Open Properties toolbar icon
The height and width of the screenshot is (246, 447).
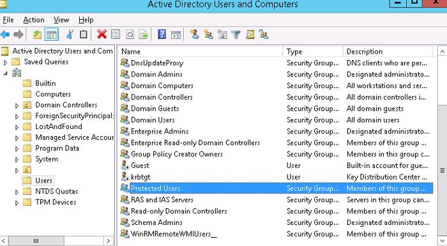tap(116, 35)
